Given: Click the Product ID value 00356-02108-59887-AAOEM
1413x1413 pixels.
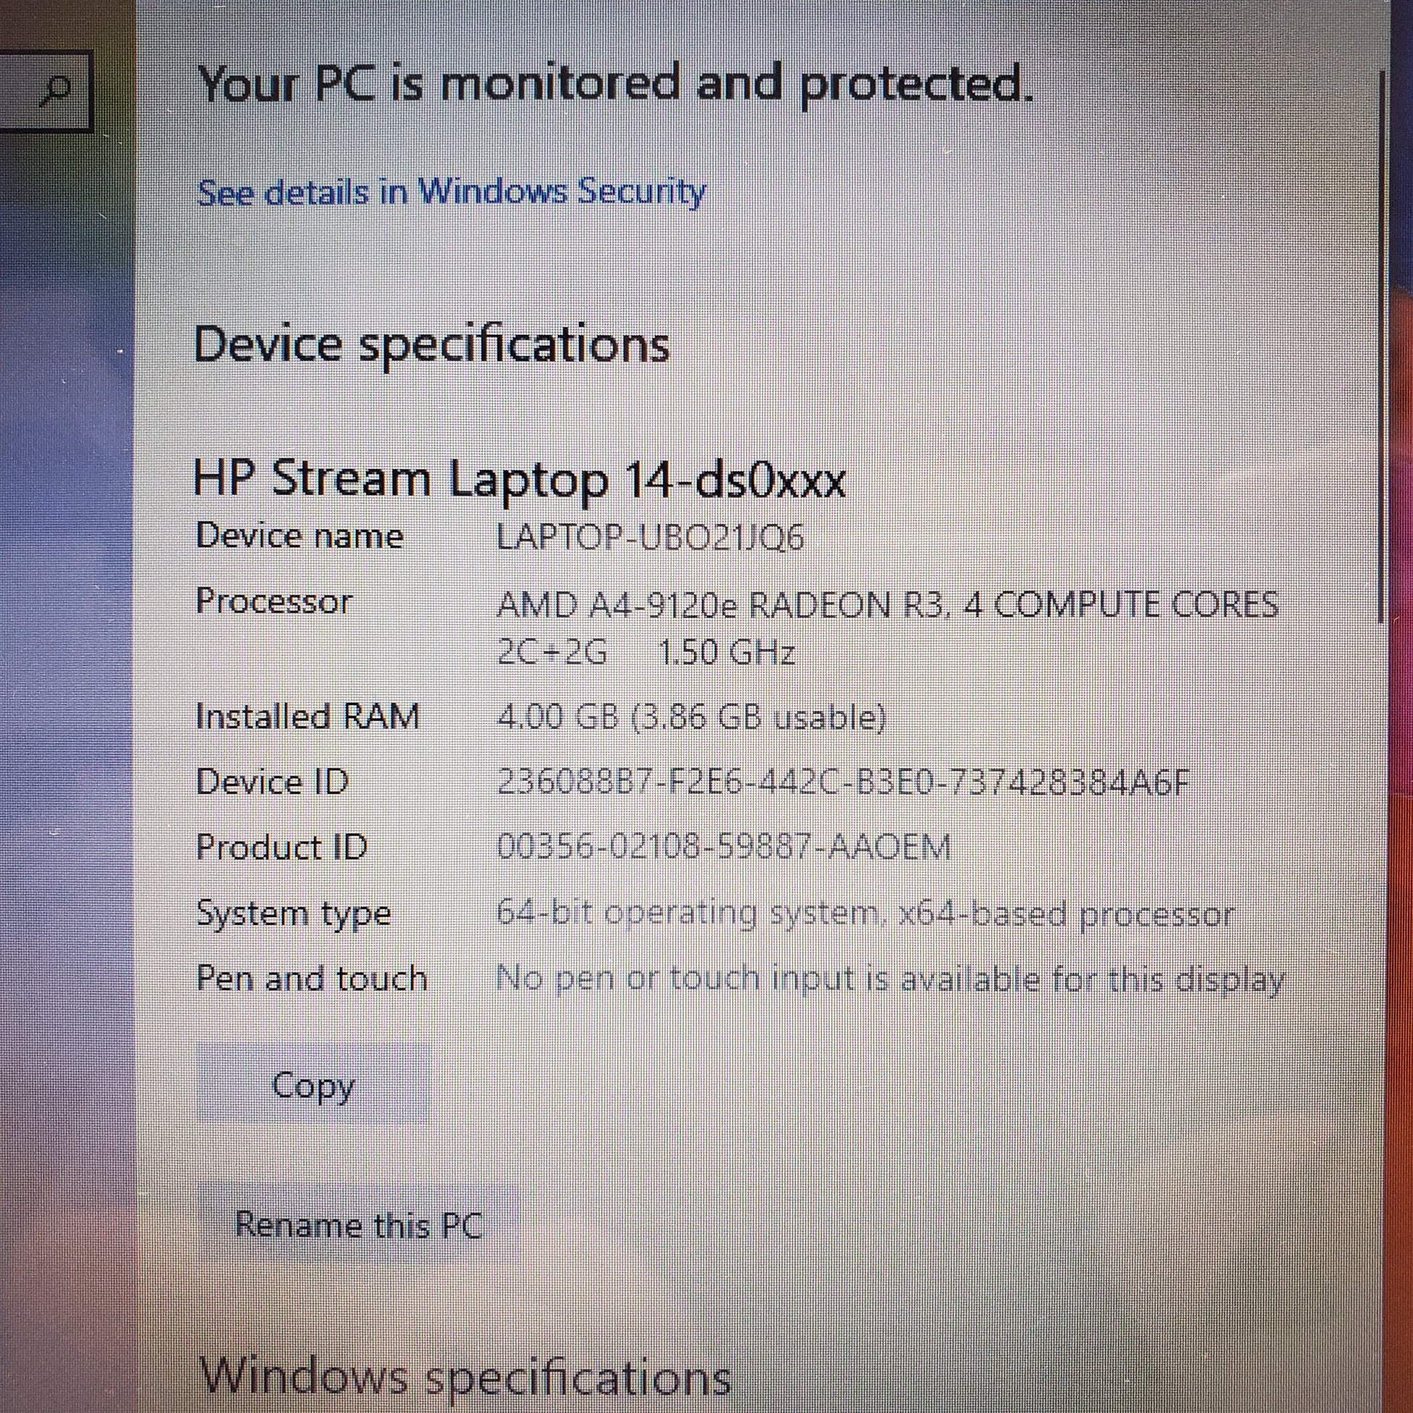Looking at the screenshot, I should pyautogui.click(x=723, y=847).
